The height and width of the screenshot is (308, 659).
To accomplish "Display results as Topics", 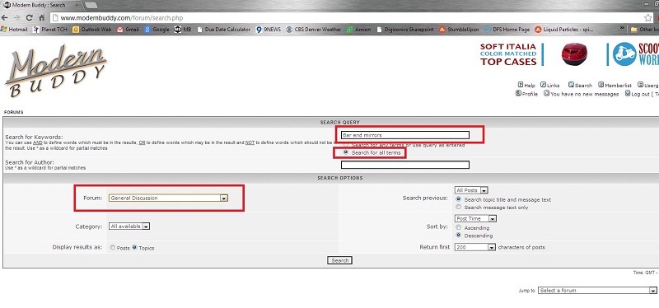I will click(134, 248).
